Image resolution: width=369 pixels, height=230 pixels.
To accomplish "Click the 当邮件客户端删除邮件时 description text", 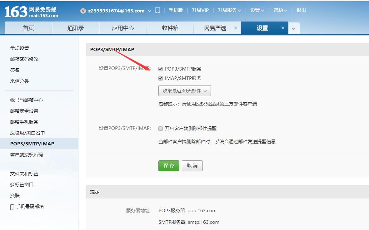I will [217, 142].
